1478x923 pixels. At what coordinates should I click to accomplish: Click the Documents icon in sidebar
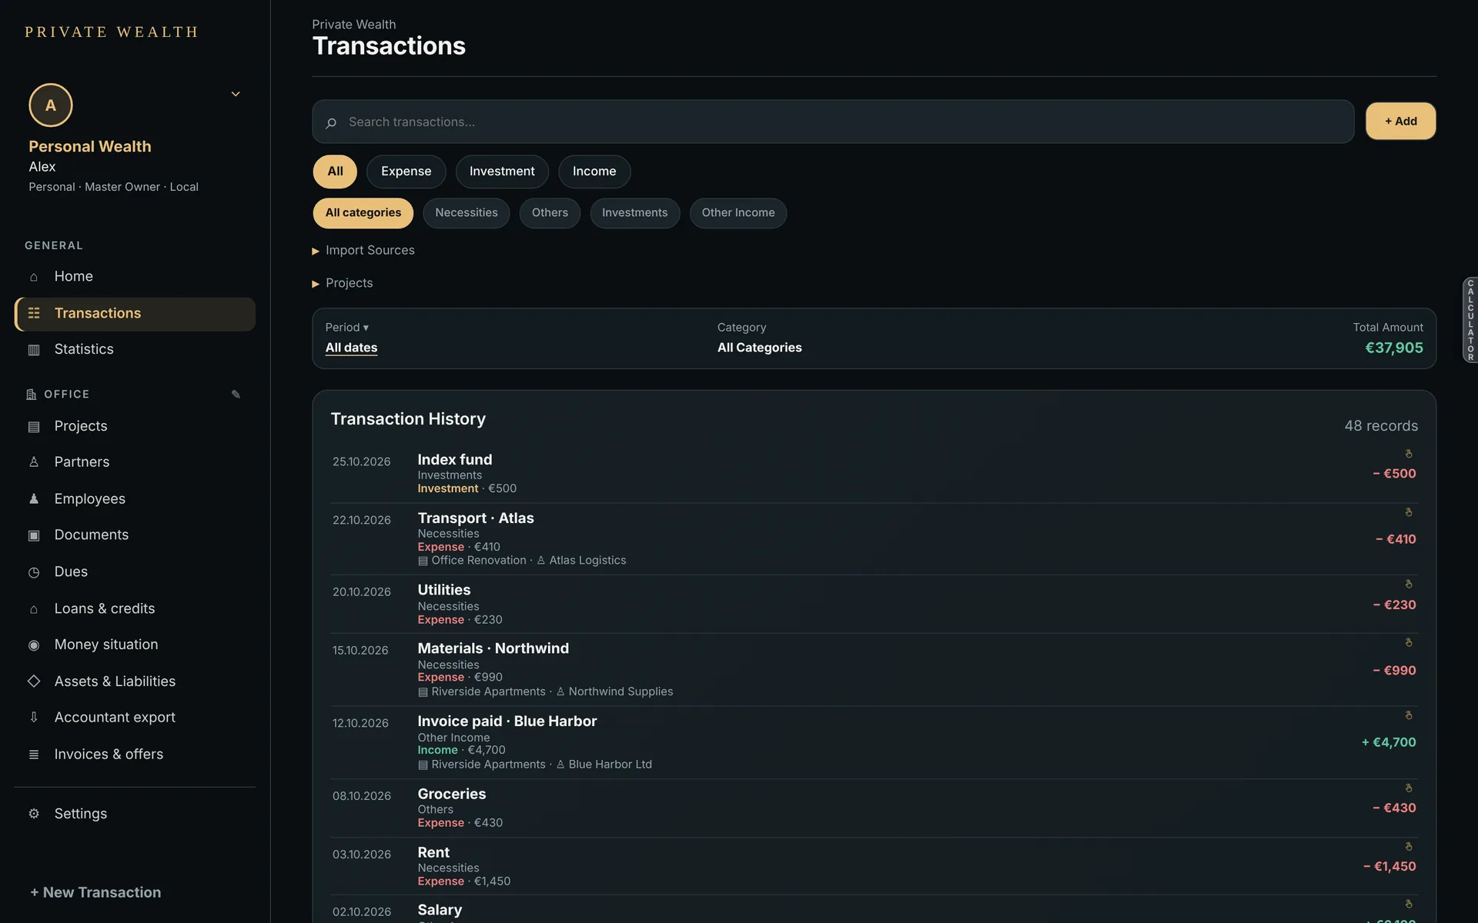[x=34, y=535]
